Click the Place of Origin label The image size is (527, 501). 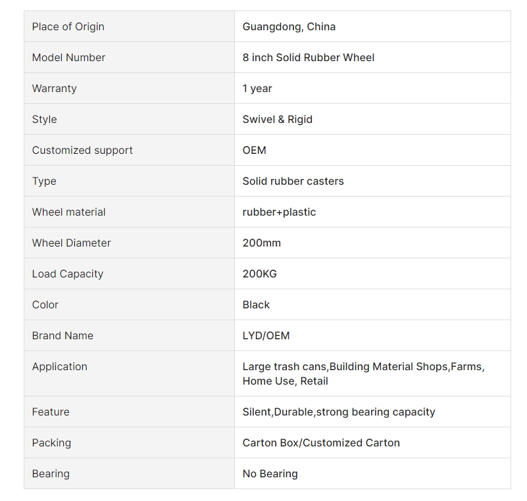[68, 26]
